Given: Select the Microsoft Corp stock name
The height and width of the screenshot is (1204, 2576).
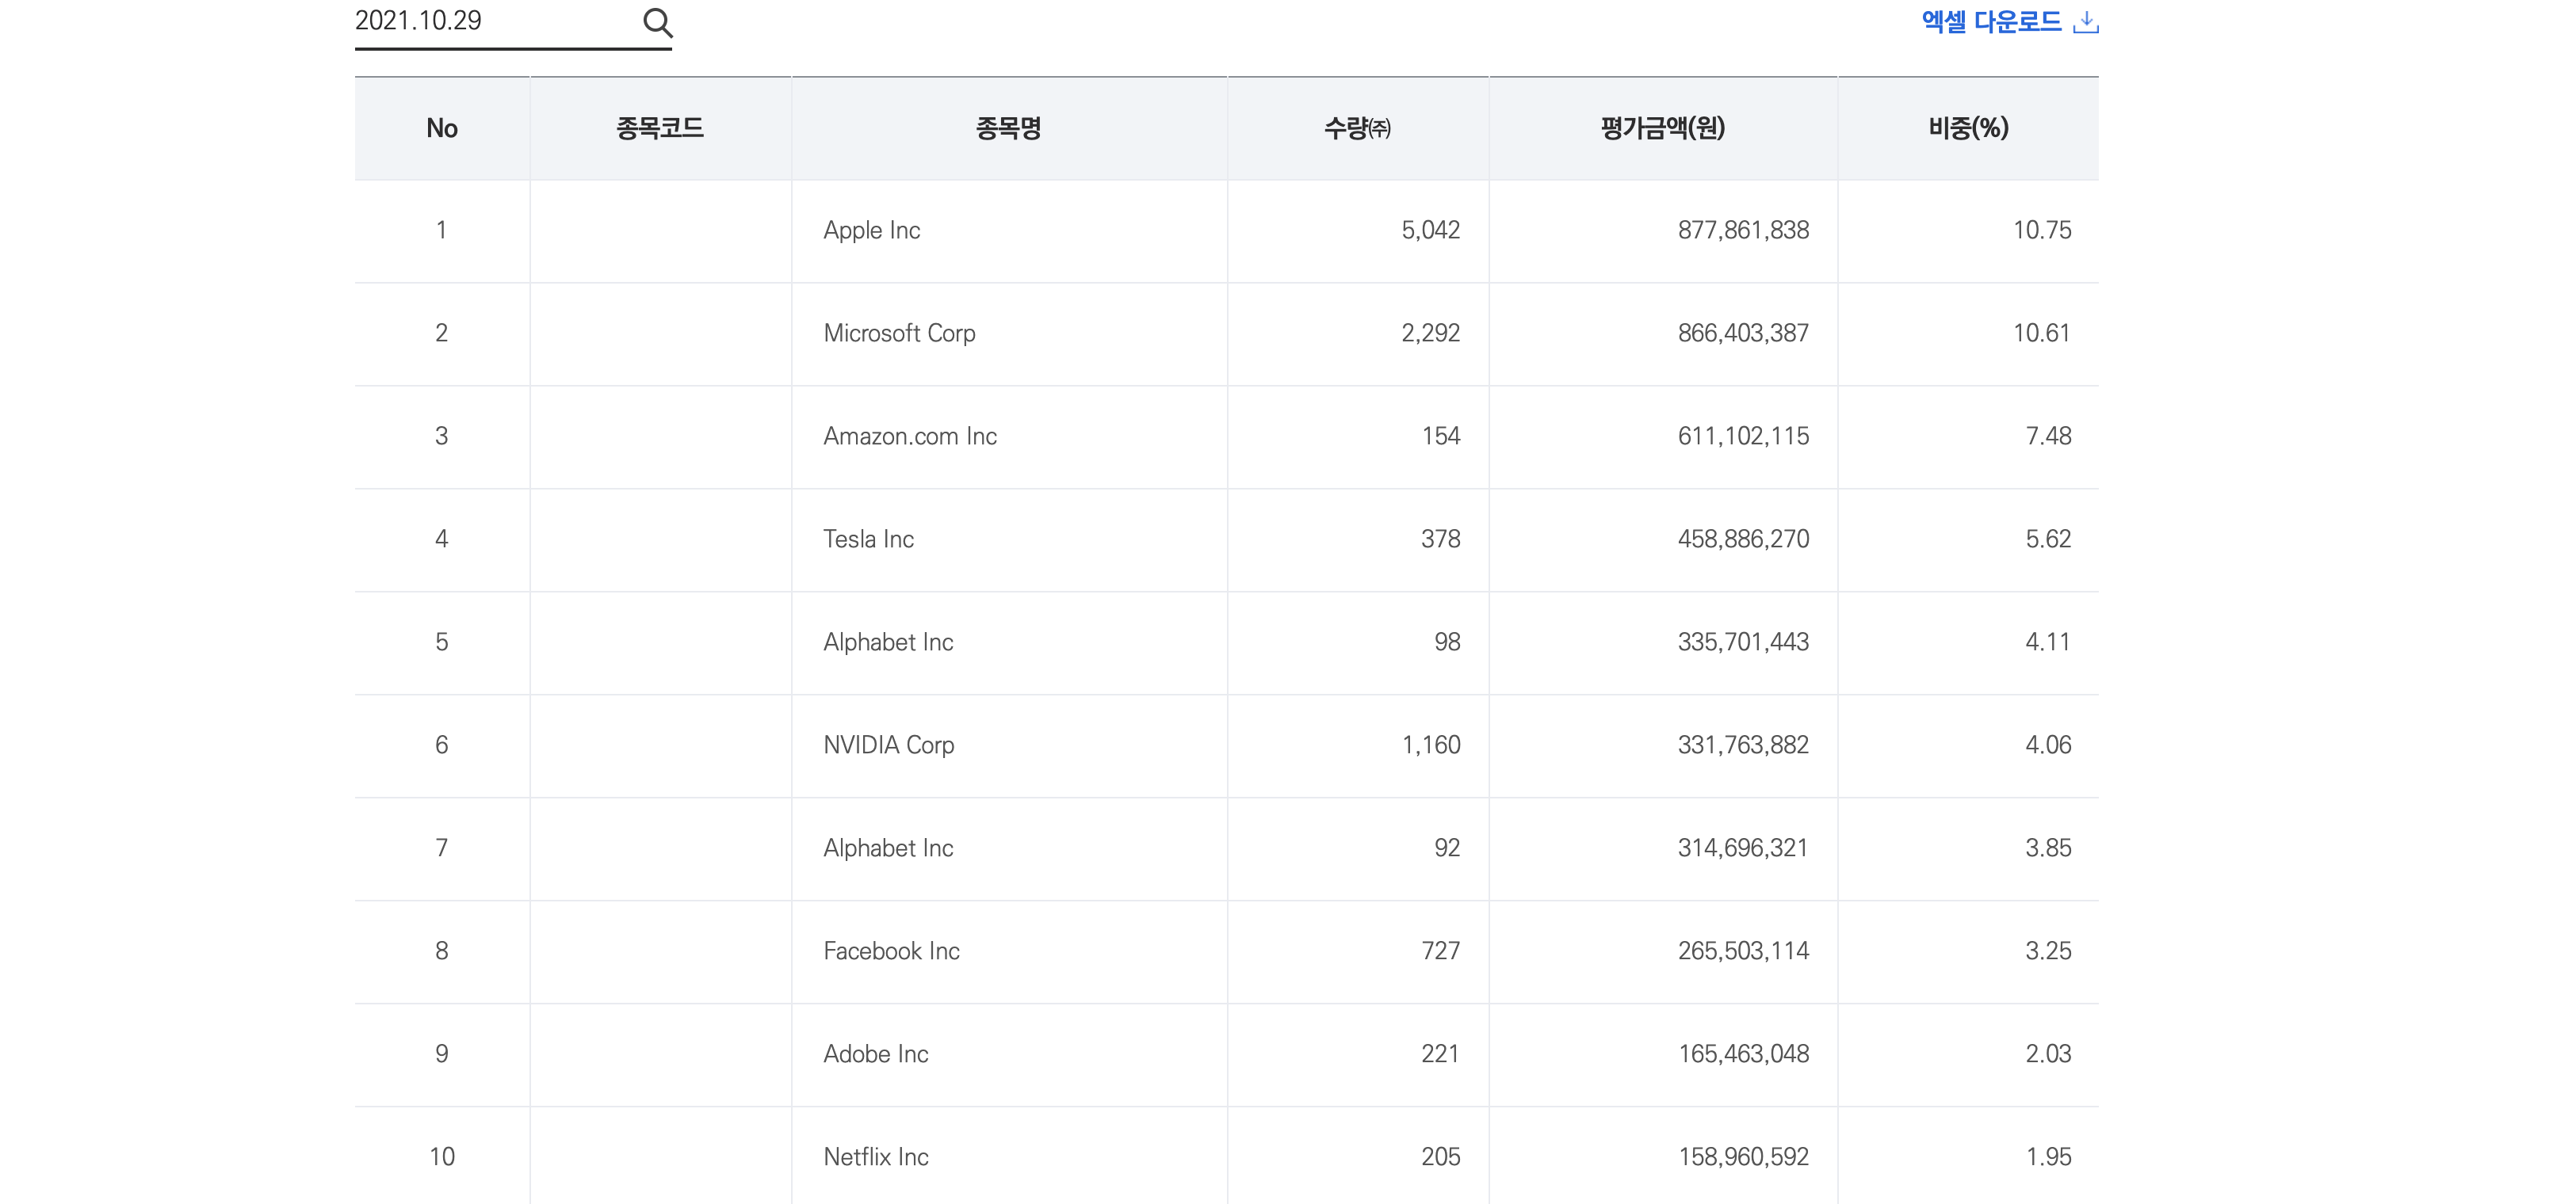Looking at the screenshot, I should 898,333.
